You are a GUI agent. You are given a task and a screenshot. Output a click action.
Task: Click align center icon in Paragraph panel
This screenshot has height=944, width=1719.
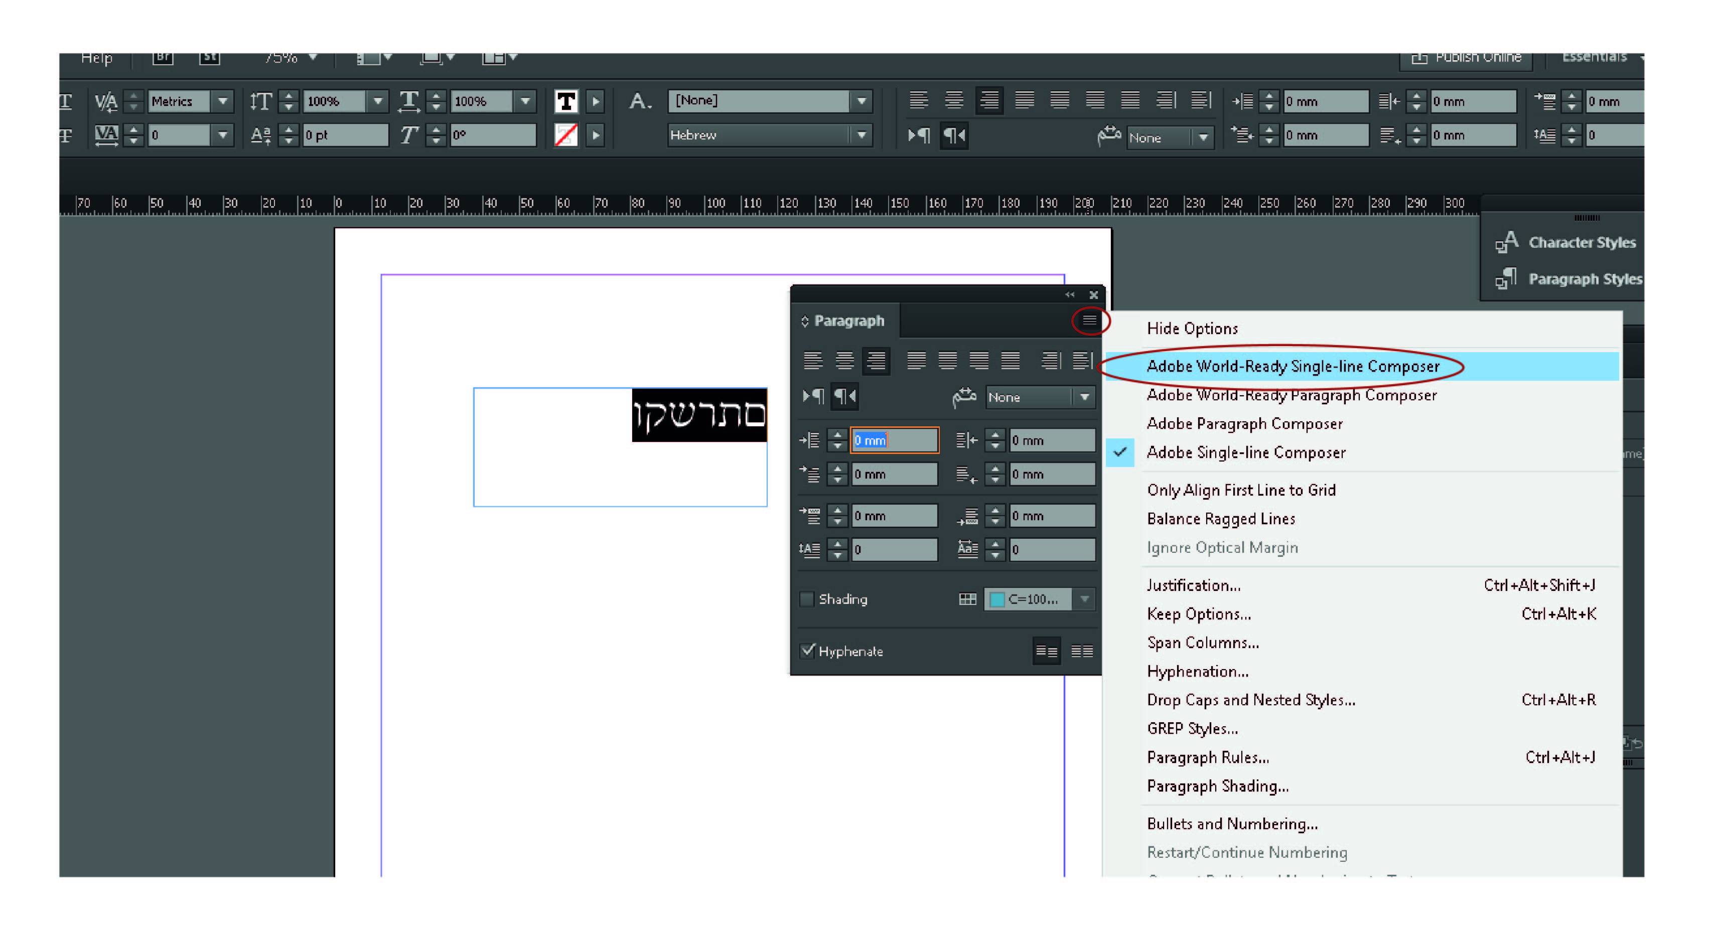[844, 361]
